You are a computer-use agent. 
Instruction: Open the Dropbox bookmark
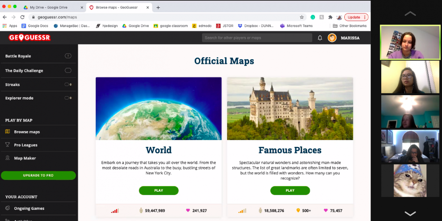coord(256,26)
